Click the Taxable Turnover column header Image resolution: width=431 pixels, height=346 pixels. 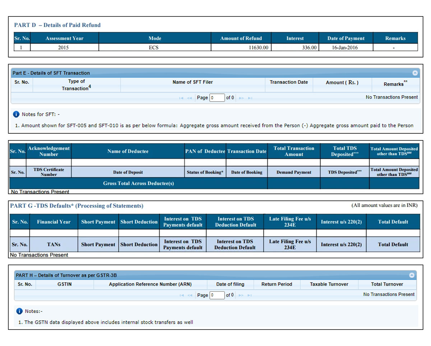329,284
